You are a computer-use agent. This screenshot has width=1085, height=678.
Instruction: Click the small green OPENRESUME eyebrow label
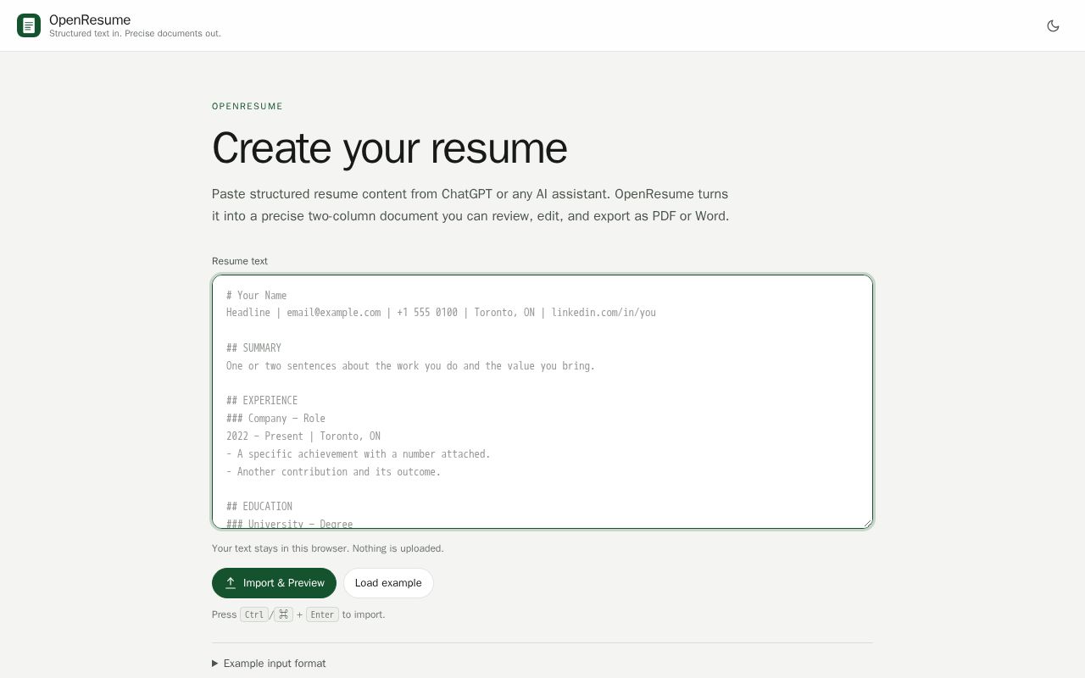click(x=248, y=106)
